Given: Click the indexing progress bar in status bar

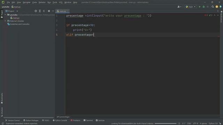Looking at the screenshot, I should click(166, 124).
